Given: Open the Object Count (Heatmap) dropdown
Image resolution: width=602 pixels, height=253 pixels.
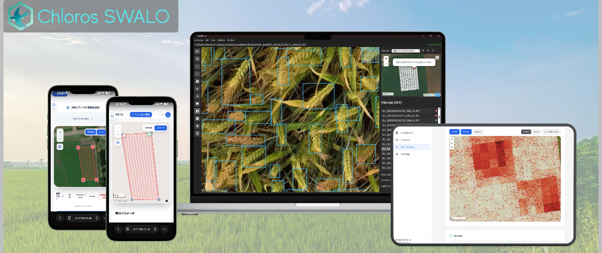Looking at the screenshot, I should pos(405,50).
